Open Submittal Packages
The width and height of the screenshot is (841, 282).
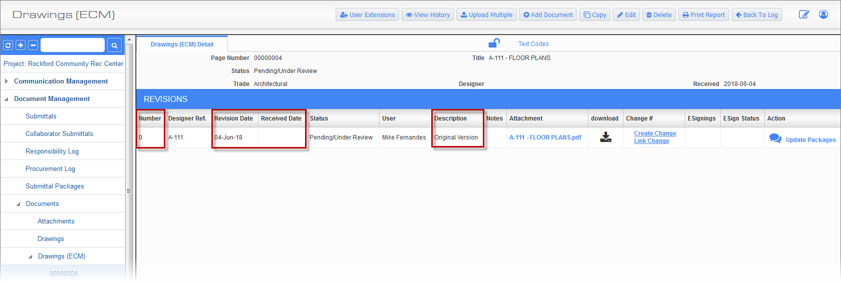click(55, 186)
